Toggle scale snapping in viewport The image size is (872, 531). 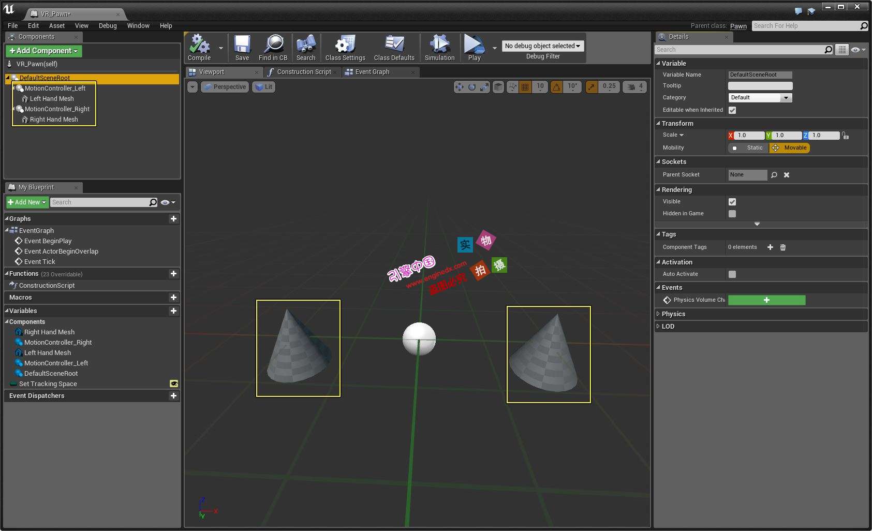(x=592, y=87)
